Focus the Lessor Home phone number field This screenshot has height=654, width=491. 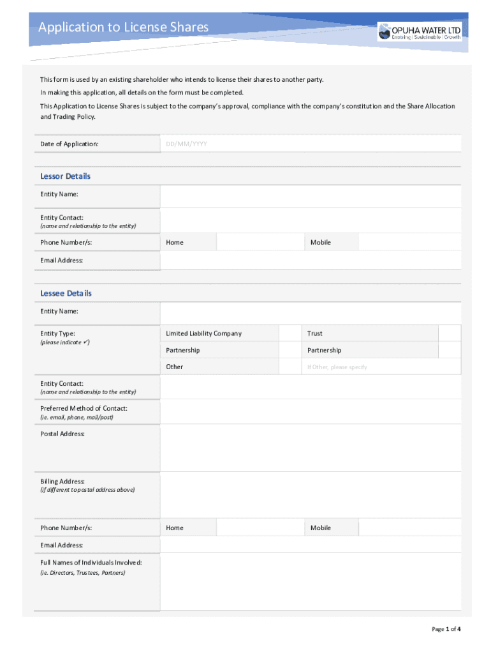tap(260, 243)
